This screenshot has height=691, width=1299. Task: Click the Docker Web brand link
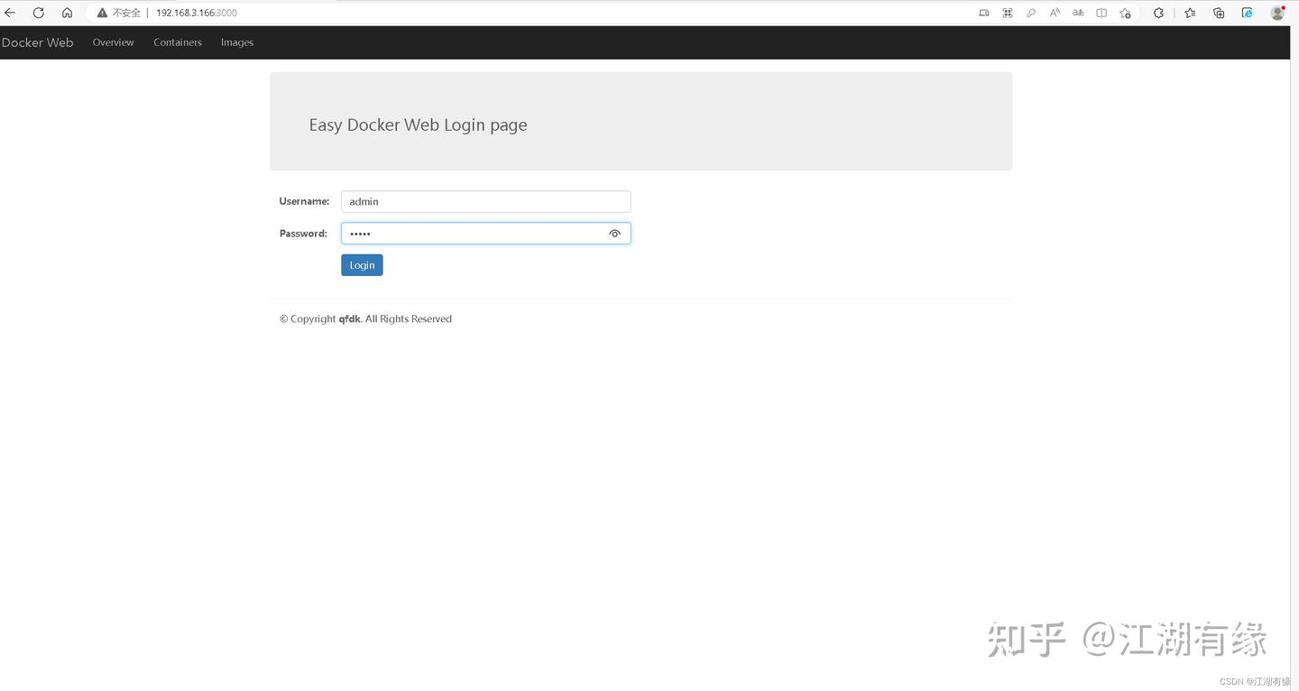click(38, 42)
